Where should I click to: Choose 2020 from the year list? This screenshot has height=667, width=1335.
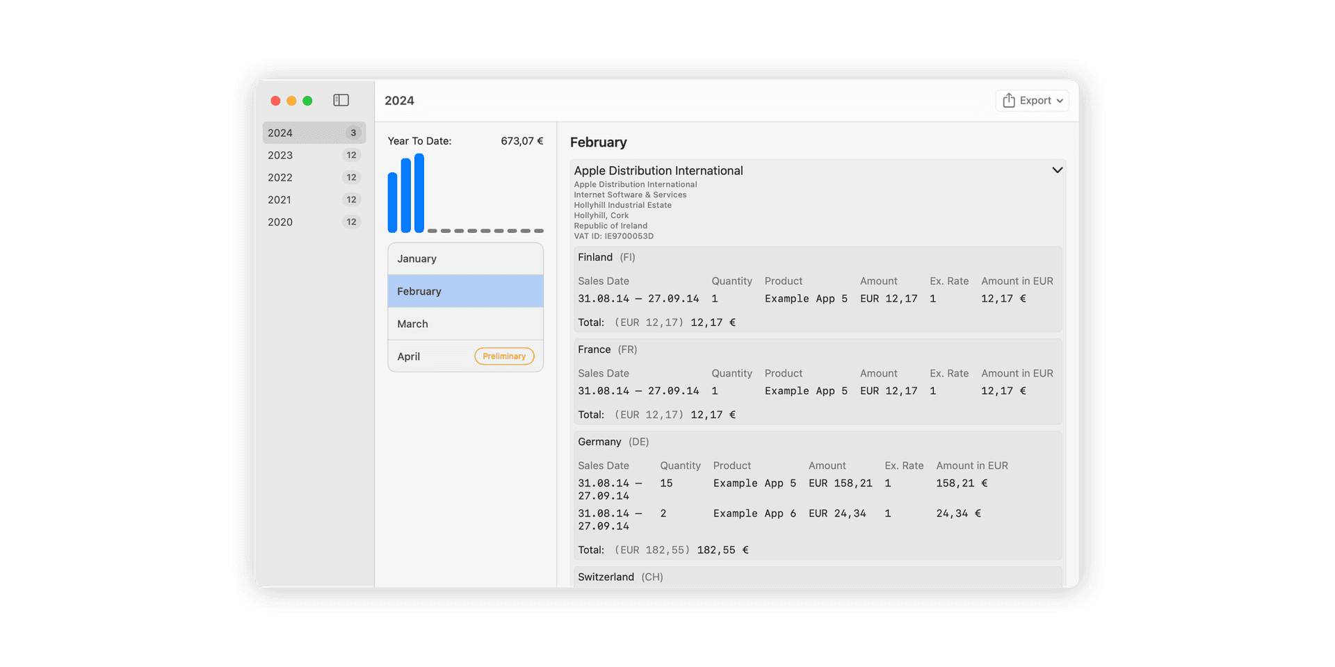[314, 222]
